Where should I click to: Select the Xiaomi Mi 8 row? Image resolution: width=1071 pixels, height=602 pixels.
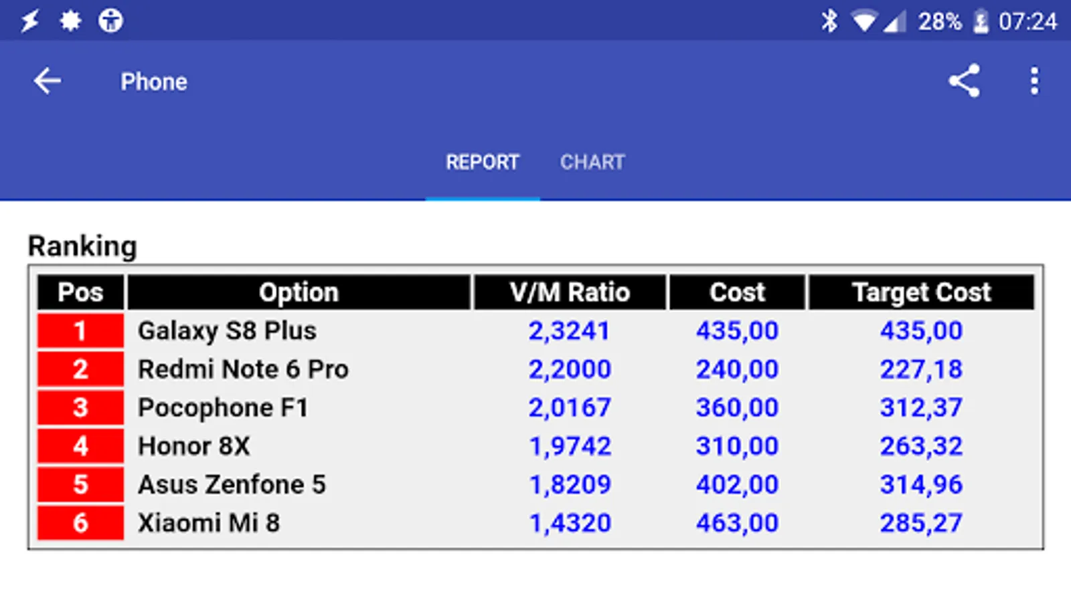coord(535,523)
